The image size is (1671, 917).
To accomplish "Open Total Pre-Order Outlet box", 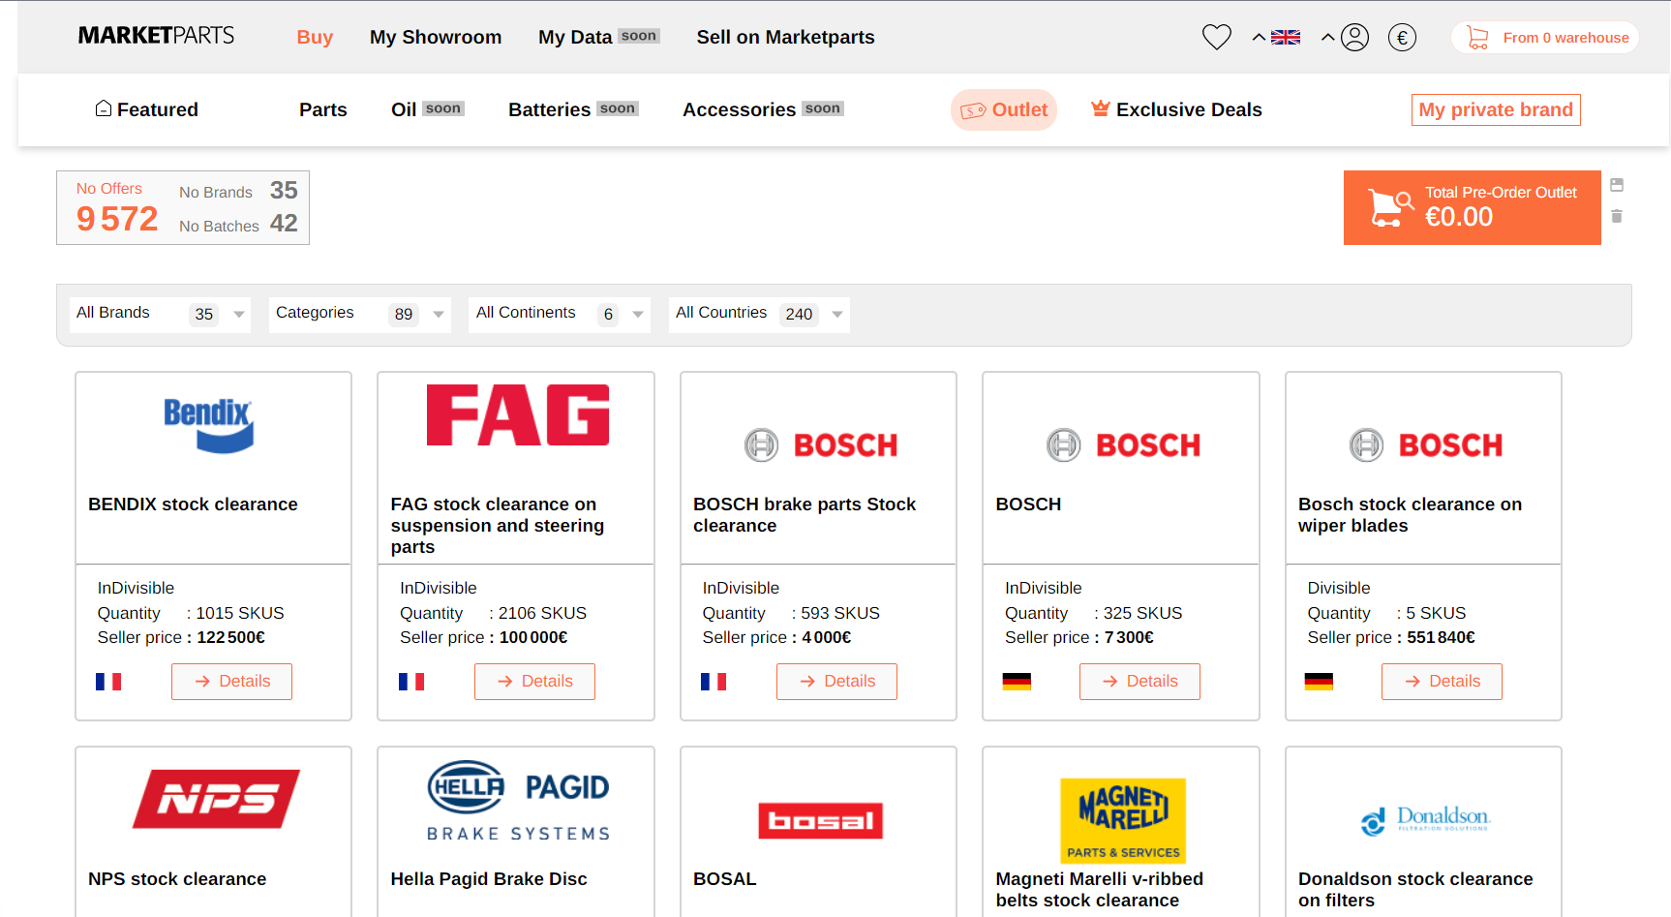I will pos(1473,207).
